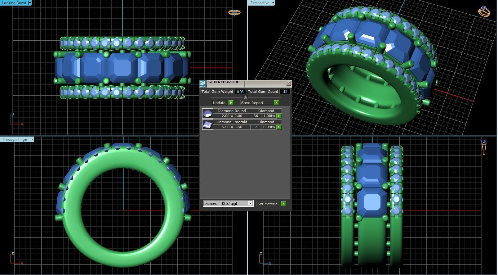Click the quantity 36 cell

click(256, 116)
